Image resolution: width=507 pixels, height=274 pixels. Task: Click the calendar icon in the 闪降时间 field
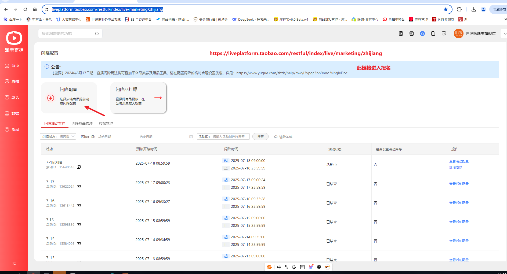pyautogui.click(x=191, y=137)
